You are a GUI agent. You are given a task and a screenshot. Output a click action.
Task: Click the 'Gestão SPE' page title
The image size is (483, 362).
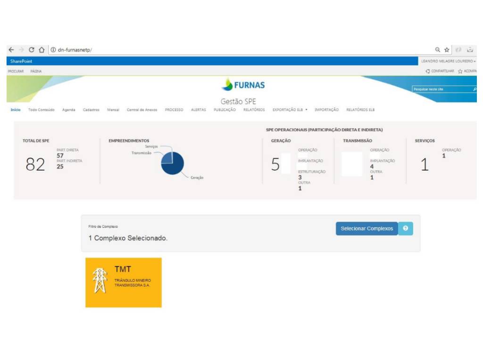click(238, 101)
